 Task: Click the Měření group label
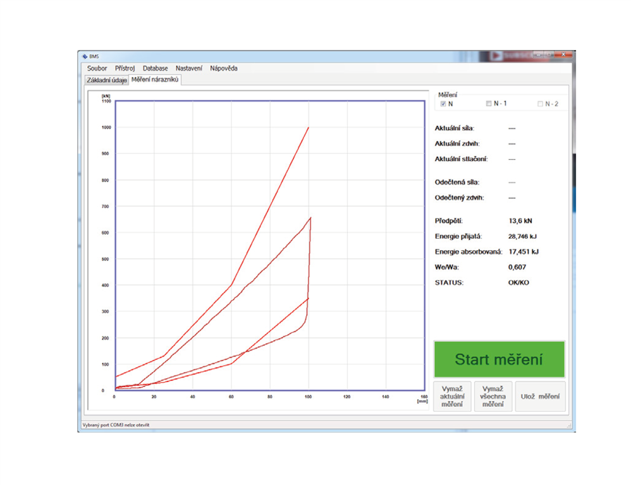[448, 95]
